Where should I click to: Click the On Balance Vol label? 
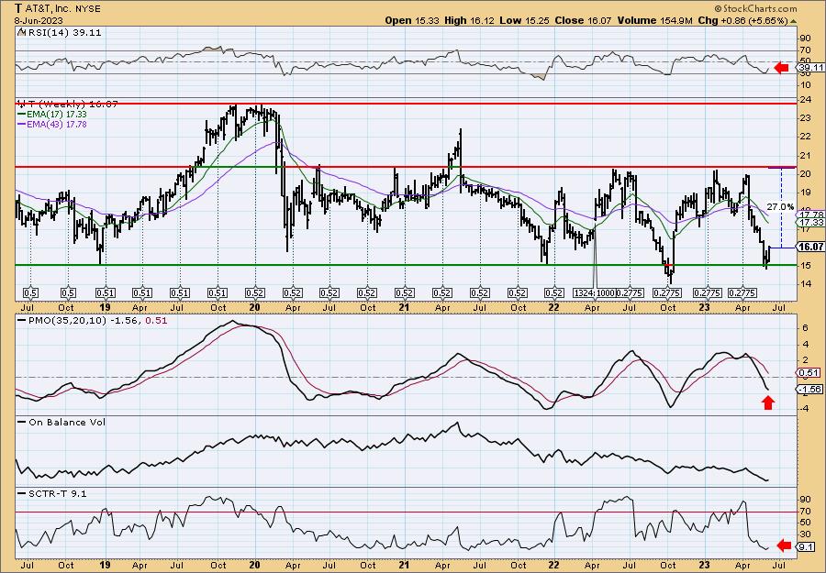[61, 422]
